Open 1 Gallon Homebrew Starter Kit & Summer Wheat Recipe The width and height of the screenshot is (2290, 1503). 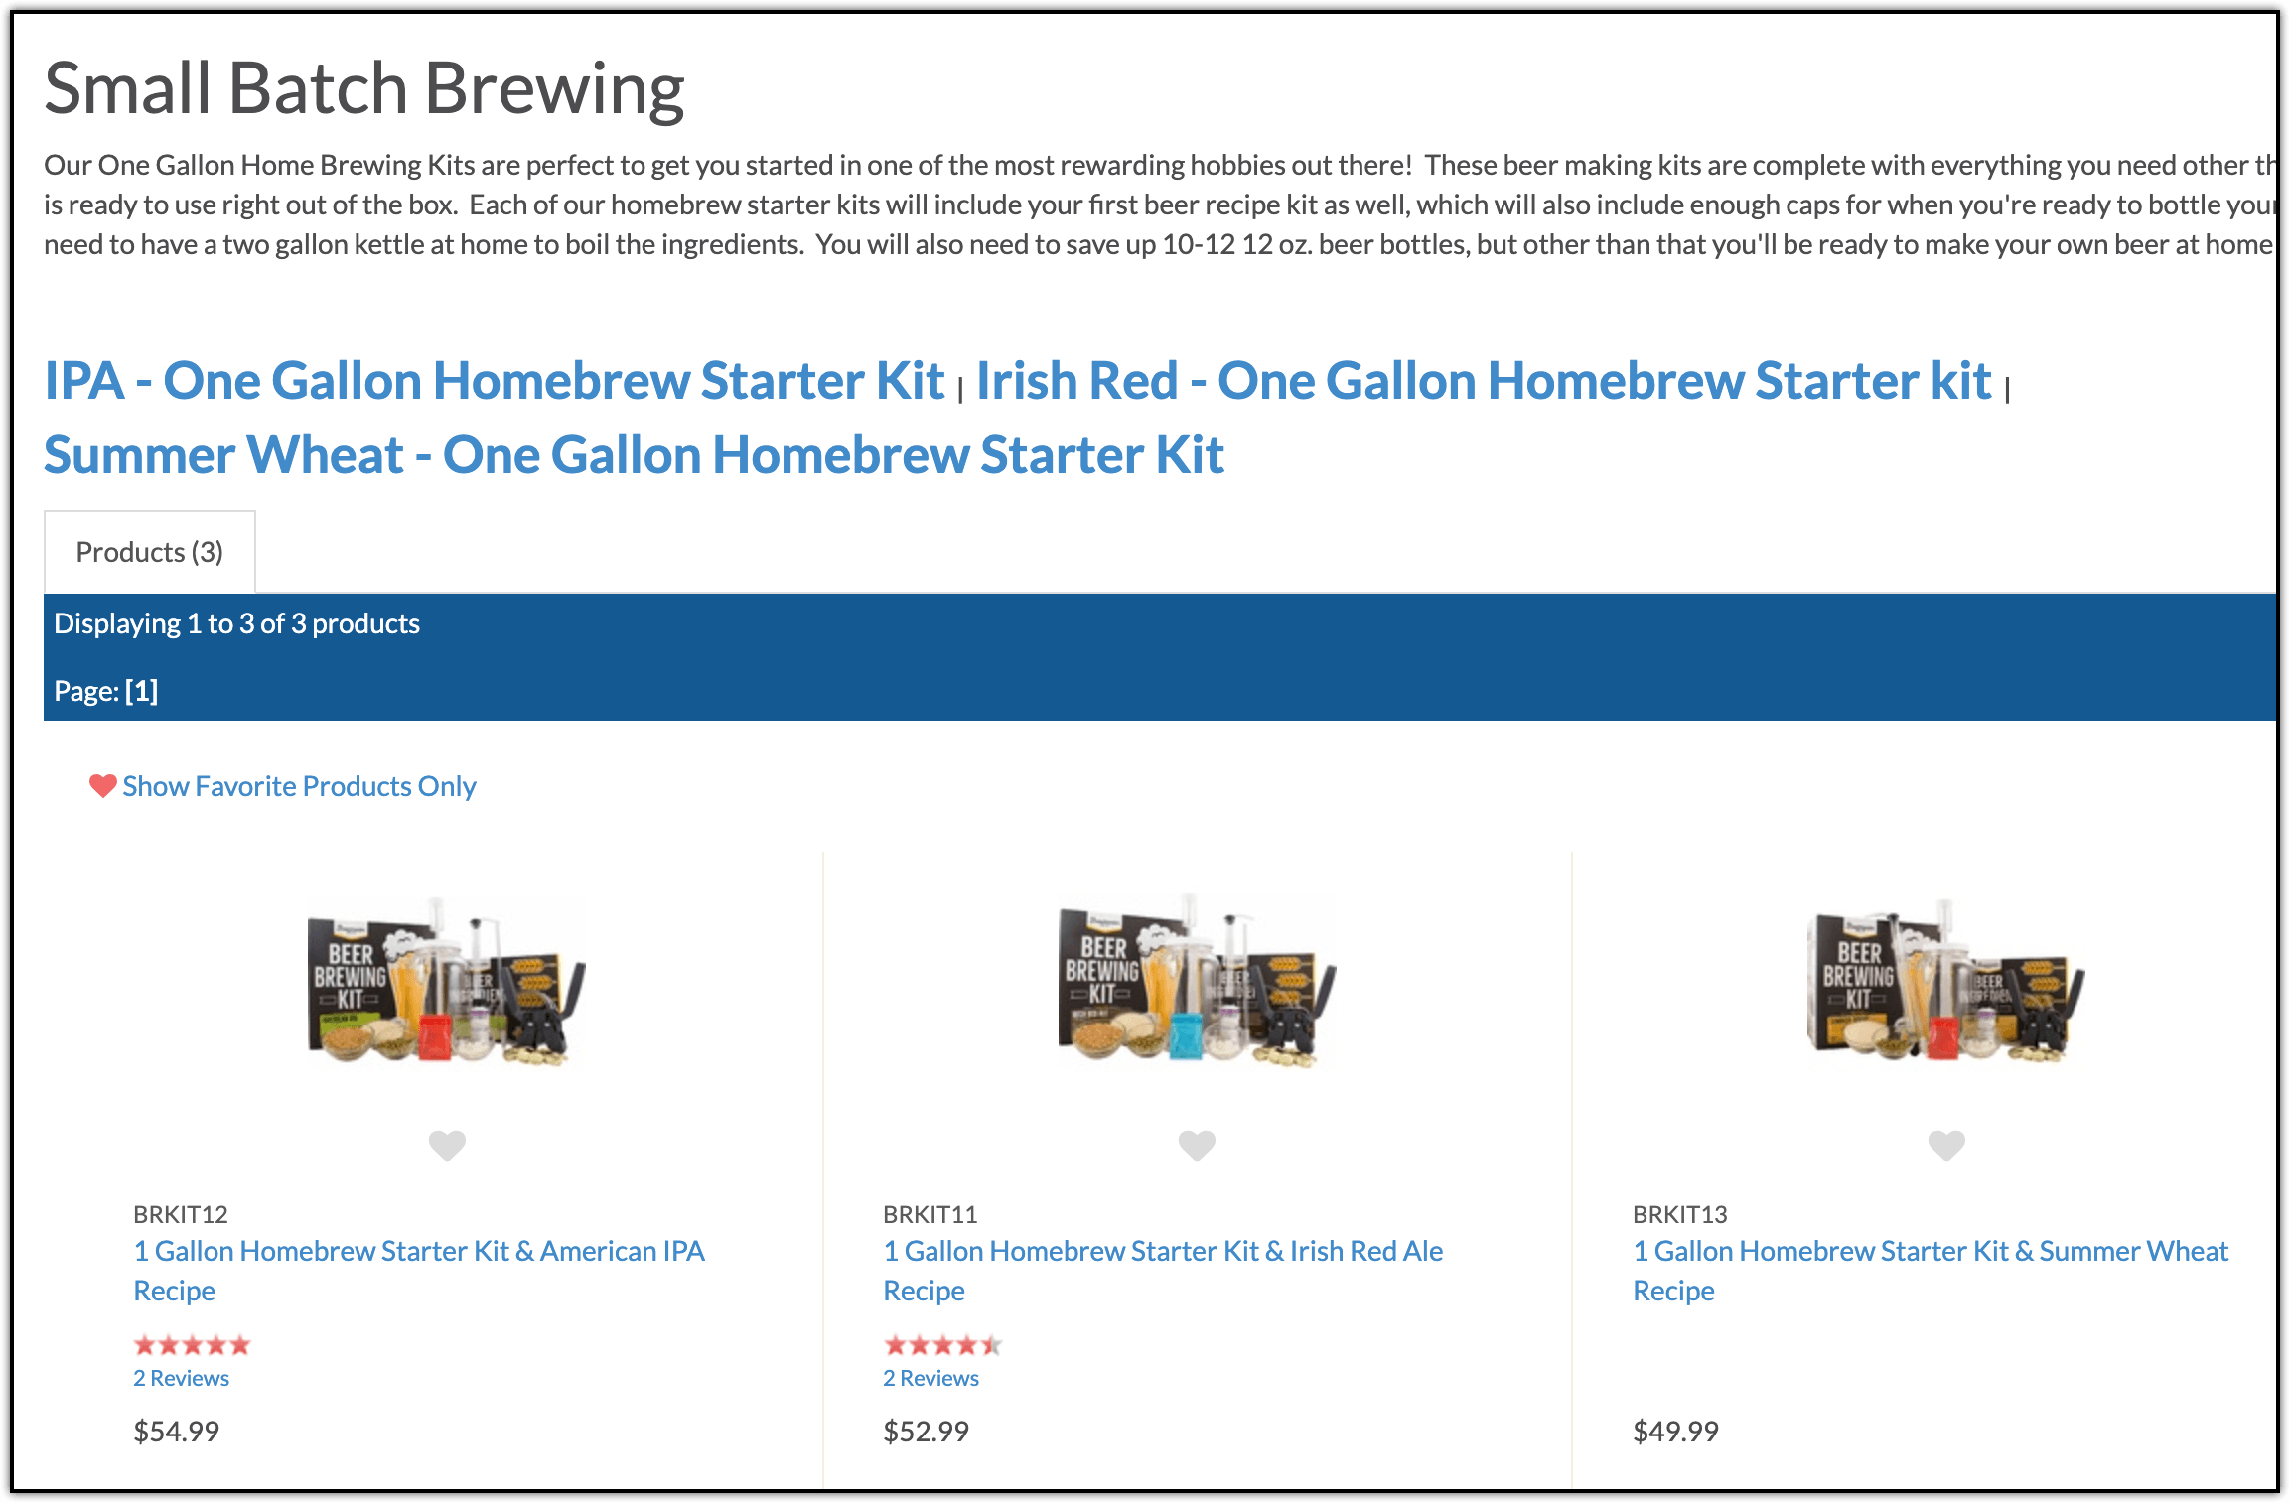coord(1931,1271)
